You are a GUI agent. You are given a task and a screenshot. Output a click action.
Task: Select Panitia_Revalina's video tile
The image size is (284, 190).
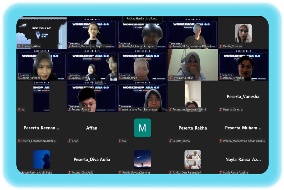coord(42,65)
